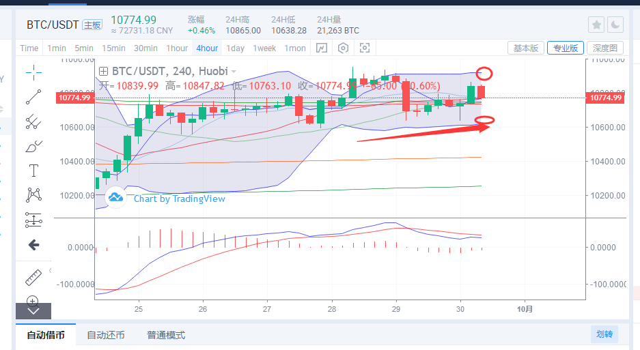Switch chart to 1hour interval
This screenshot has height=350, width=640.
coord(177,48)
